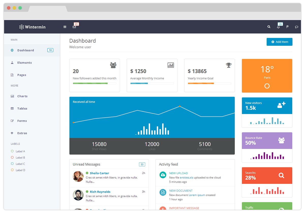Viewport: 305px width, 212px height.
Task: Open the mail inbox icon with 21 badge
Action: coord(74,27)
